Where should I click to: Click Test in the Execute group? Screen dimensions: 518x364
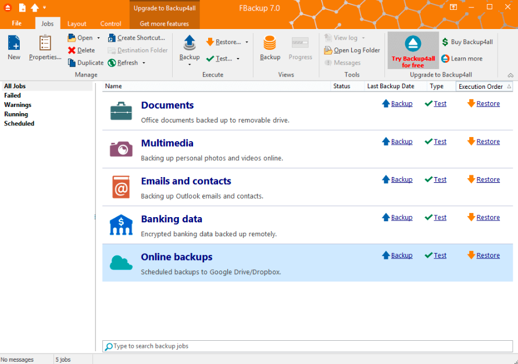click(219, 59)
